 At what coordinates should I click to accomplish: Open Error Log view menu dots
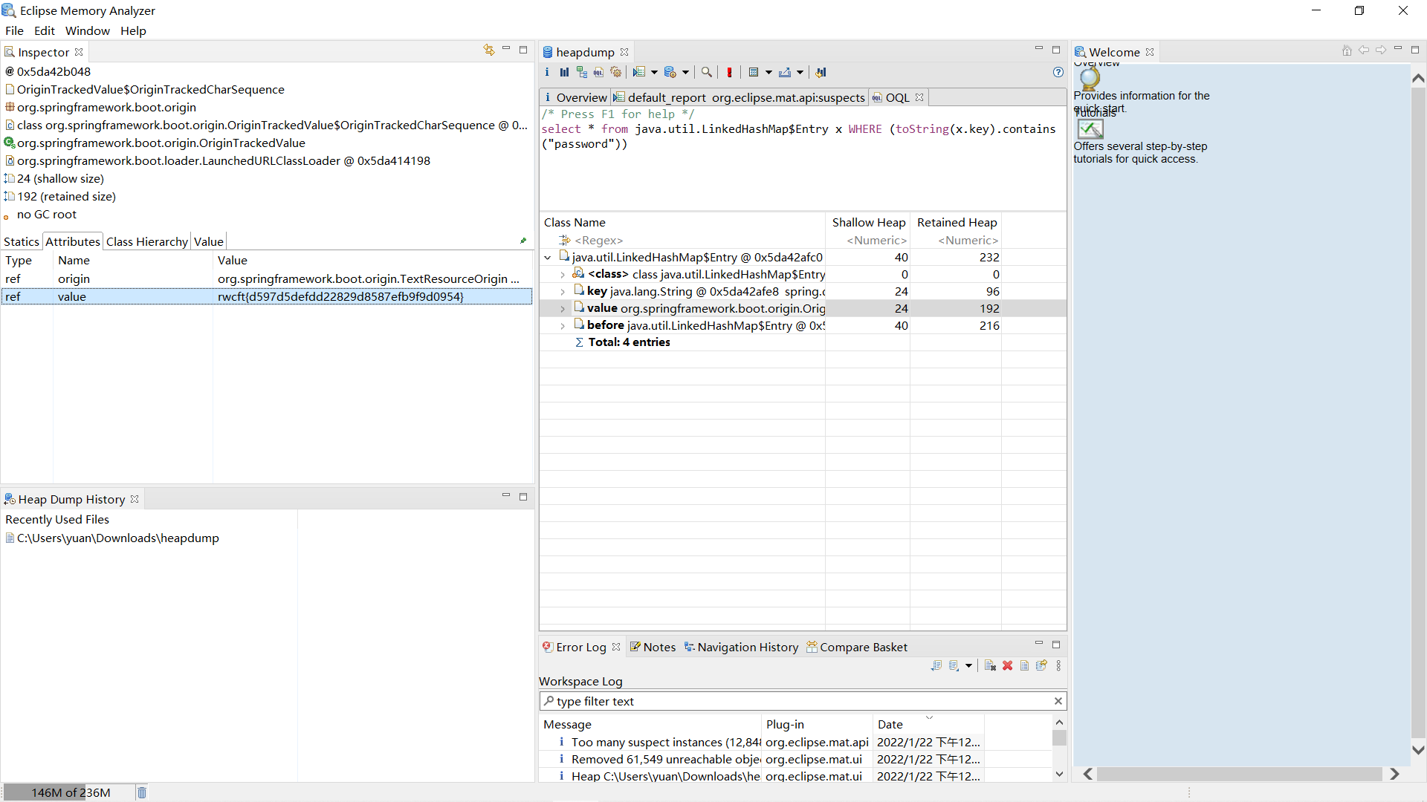[1058, 665]
